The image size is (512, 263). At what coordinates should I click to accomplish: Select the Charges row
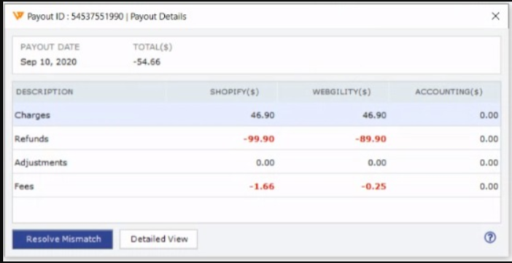256,115
